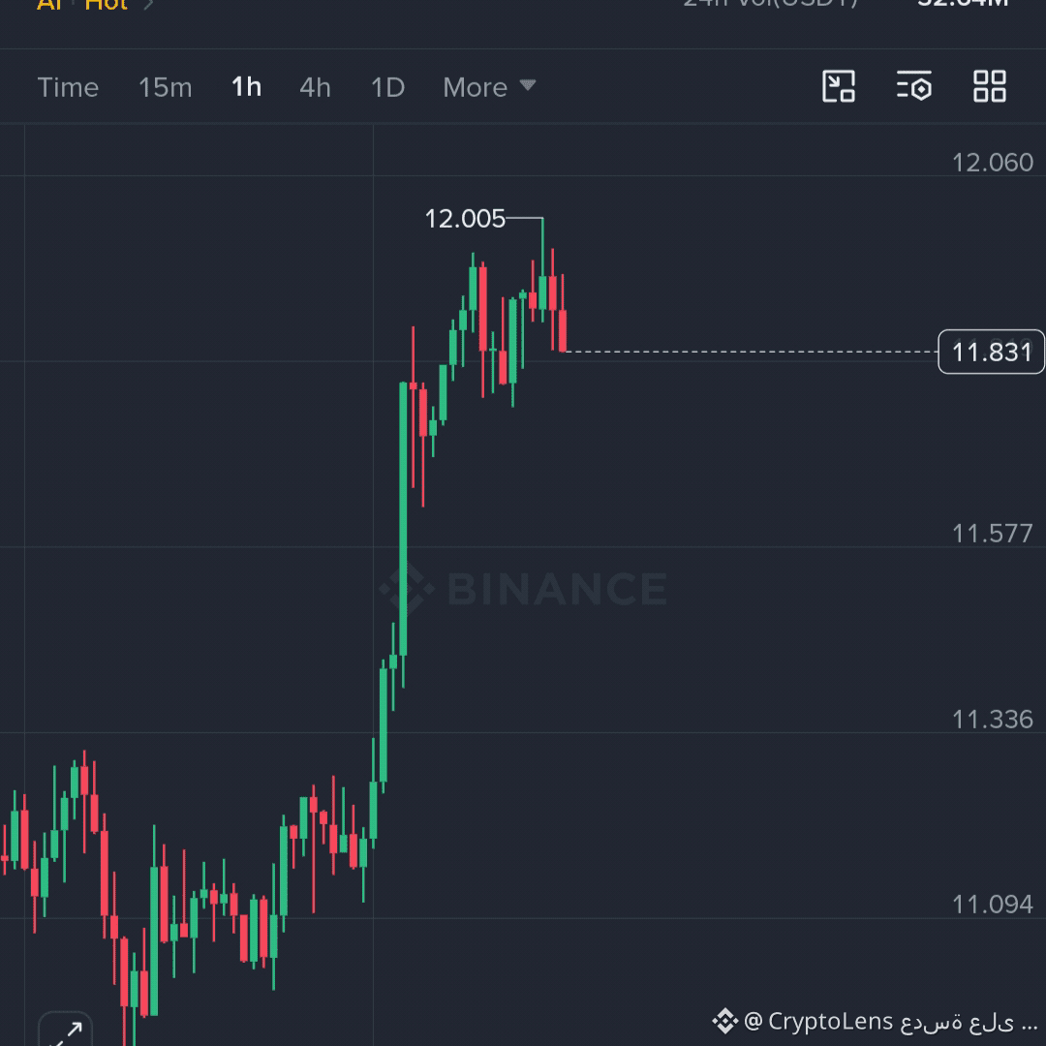The height and width of the screenshot is (1046, 1046).
Task: Open the chart indicator settings icon
Action: click(x=914, y=87)
